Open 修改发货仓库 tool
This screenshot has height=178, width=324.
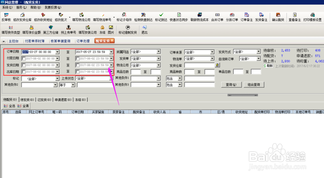22,17
